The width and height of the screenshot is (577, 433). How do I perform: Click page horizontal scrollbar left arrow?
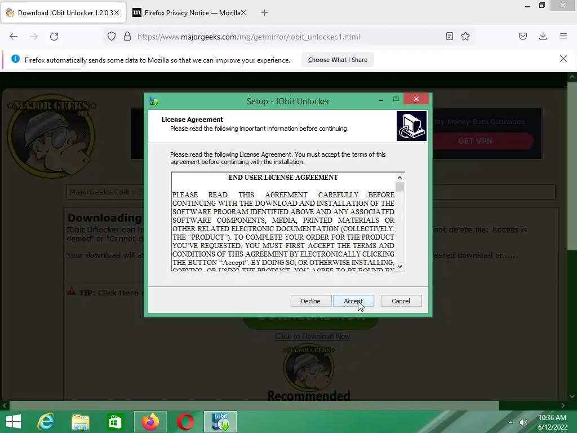pyautogui.click(x=5, y=405)
